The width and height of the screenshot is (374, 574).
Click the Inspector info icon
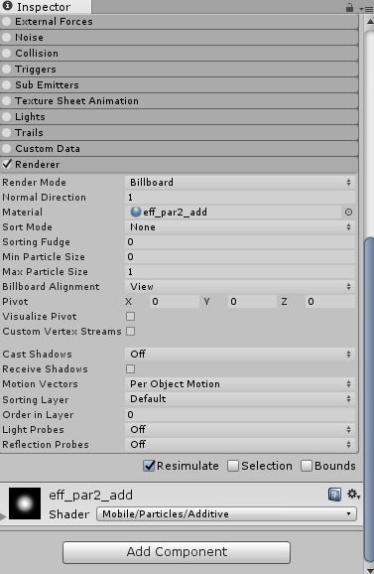click(x=7, y=6)
